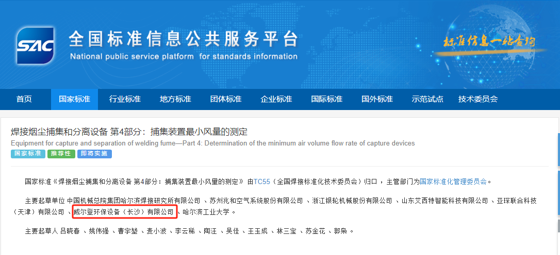The height and width of the screenshot is (255, 560).
Task: Click the vertical scrollbar on right edge
Action: click(x=557, y=154)
